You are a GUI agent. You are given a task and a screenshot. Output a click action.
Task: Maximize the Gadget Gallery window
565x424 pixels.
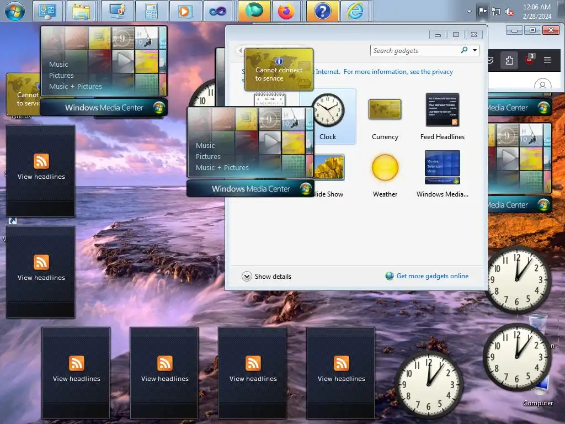[x=456, y=35]
